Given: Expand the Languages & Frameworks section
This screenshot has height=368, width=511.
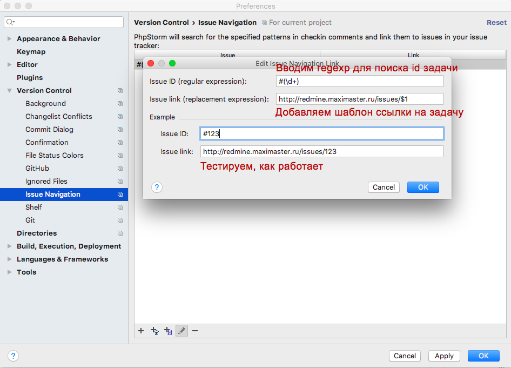Looking at the screenshot, I should pyautogui.click(x=10, y=259).
